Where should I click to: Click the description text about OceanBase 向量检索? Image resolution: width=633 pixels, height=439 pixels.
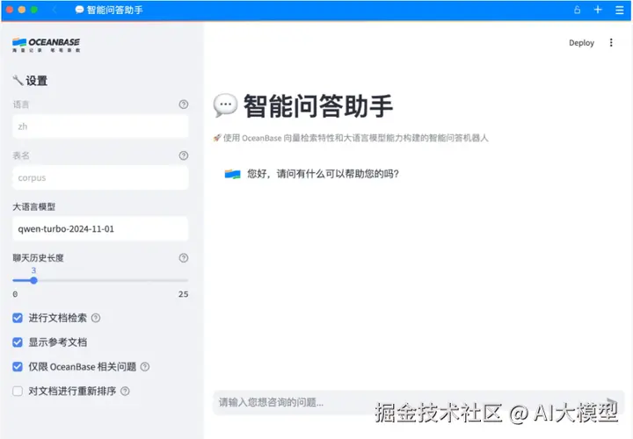[356, 138]
